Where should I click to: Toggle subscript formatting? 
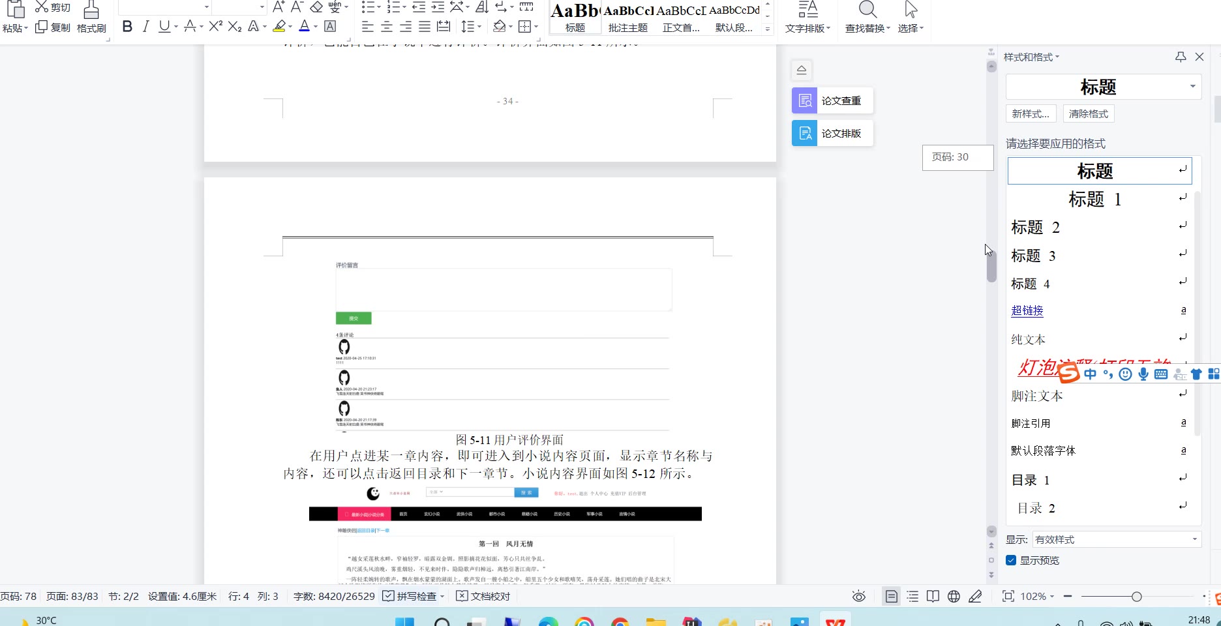pyautogui.click(x=235, y=27)
